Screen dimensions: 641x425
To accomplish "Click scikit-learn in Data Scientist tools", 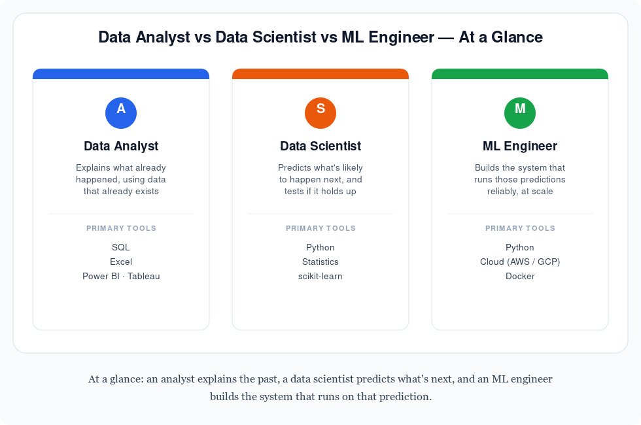I will (x=320, y=276).
